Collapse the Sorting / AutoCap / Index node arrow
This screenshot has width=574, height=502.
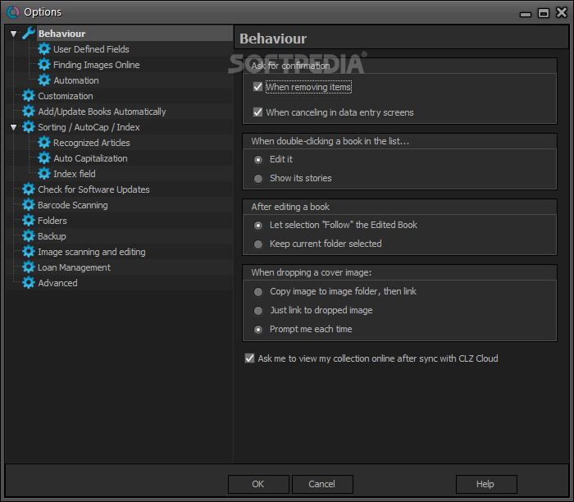tap(14, 127)
